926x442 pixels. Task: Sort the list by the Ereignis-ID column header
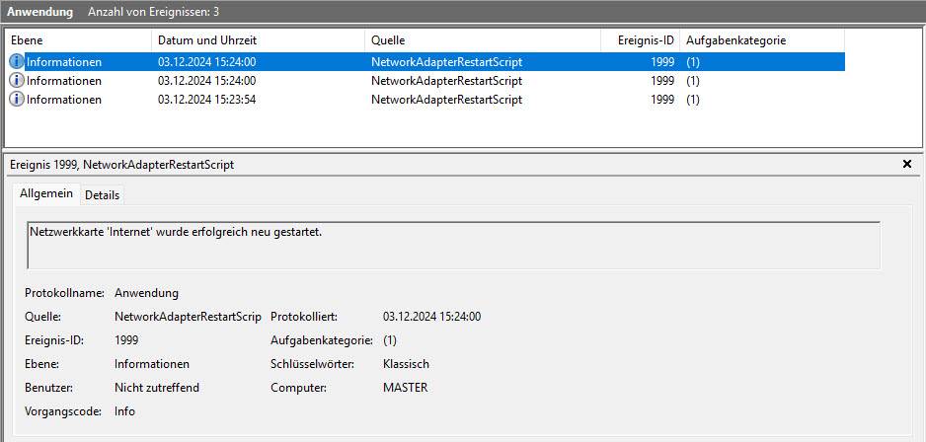click(645, 40)
